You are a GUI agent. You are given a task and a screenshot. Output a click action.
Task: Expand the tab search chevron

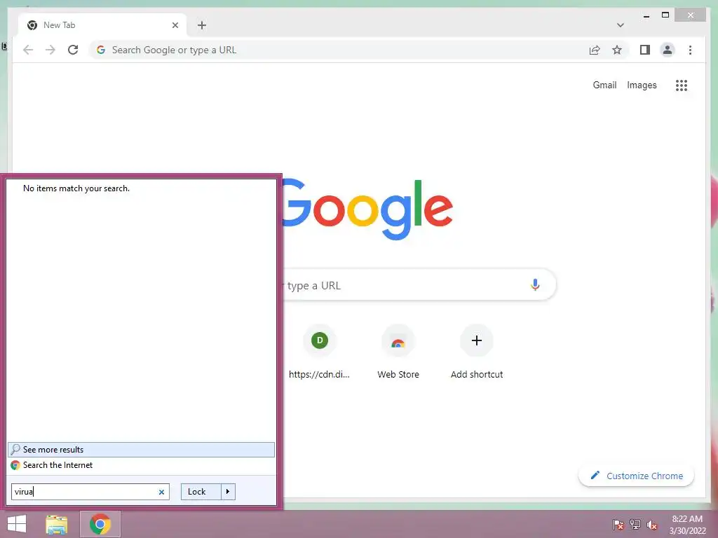click(x=620, y=25)
